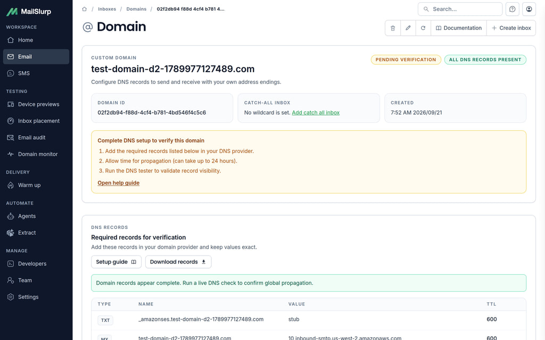Open Developers page
This screenshot has width=545, height=340.
(36, 263)
